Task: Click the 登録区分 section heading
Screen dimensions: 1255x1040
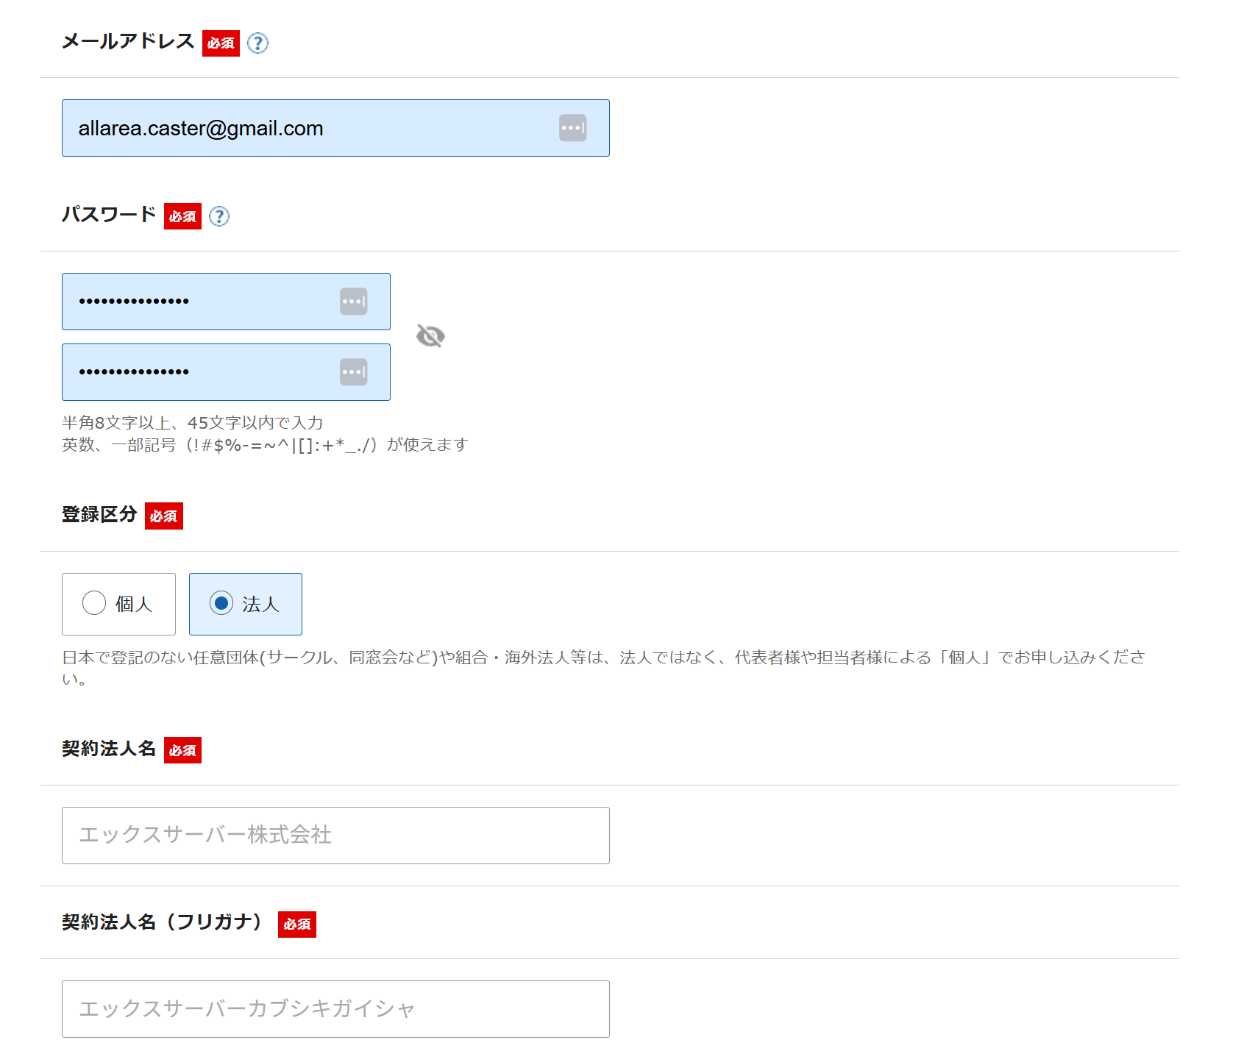Action: (x=99, y=514)
